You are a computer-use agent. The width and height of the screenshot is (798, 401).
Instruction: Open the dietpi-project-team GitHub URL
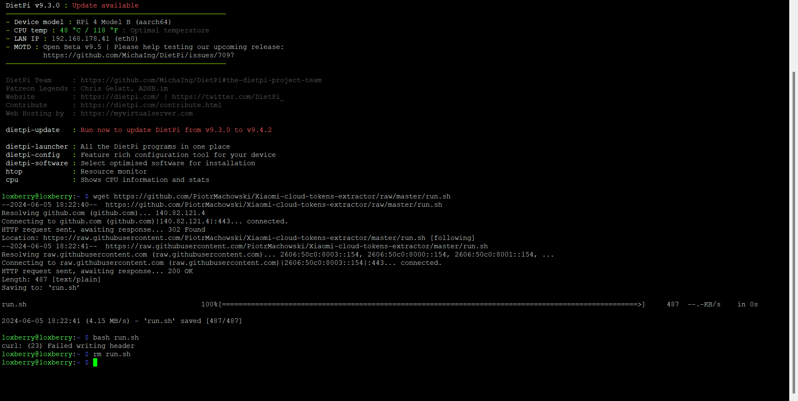pos(201,80)
